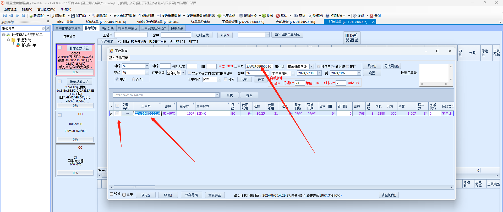Click the 解批 red cancel icon
The width and height of the screenshot is (503, 212).
tap(278, 16)
